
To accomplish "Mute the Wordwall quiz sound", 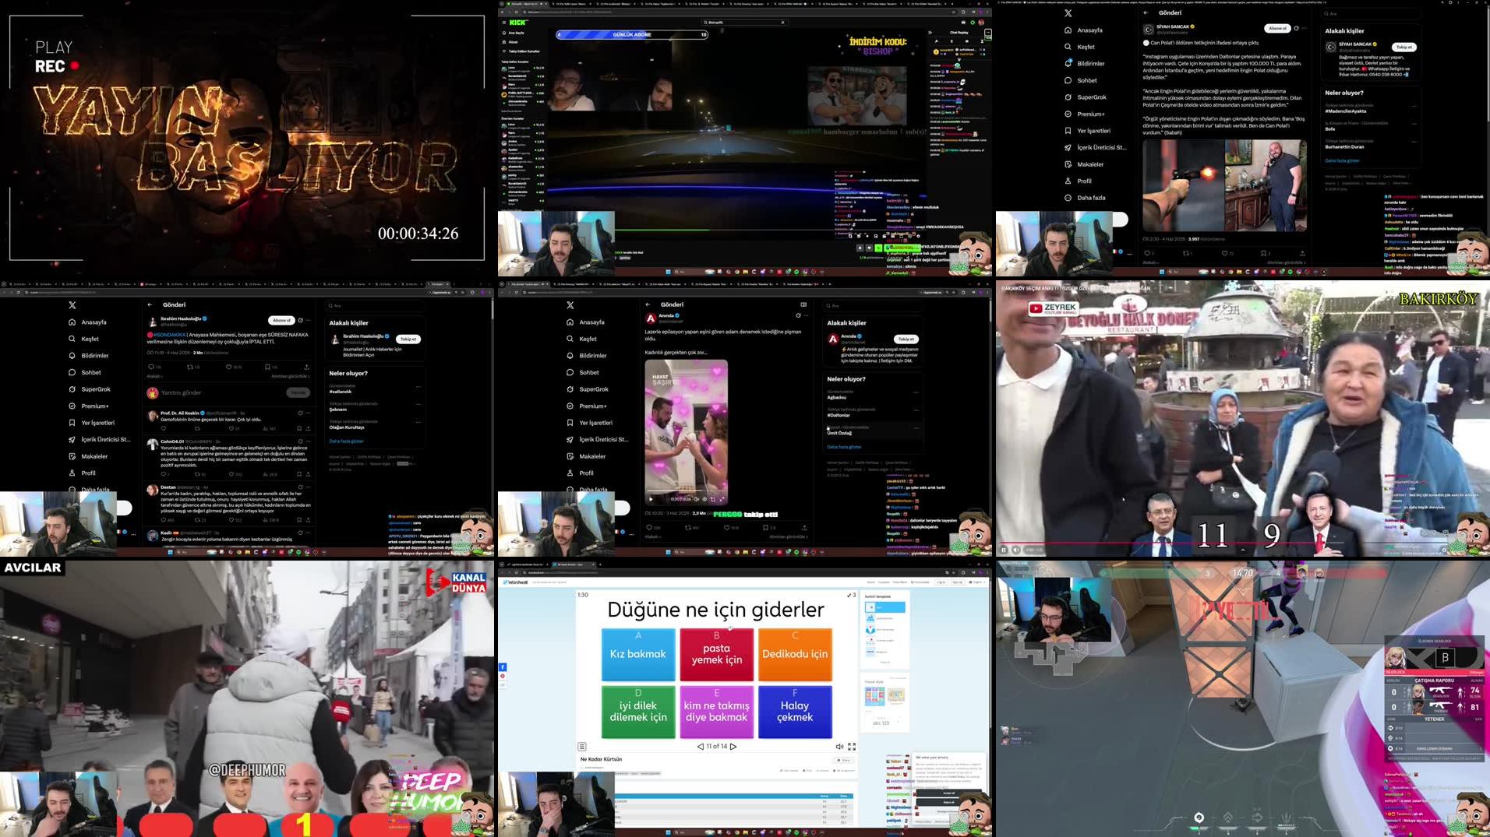I will click(839, 747).
